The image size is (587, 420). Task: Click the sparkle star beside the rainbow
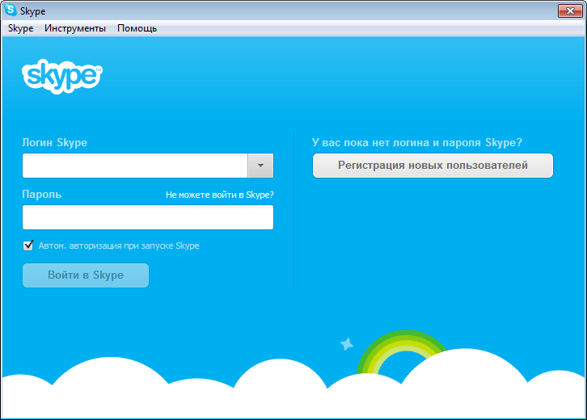click(347, 344)
